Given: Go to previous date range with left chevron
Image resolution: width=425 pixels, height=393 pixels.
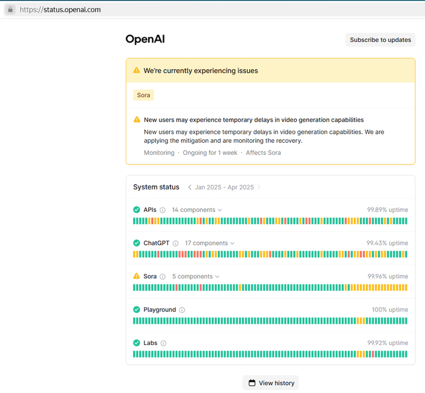Looking at the screenshot, I should point(189,188).
